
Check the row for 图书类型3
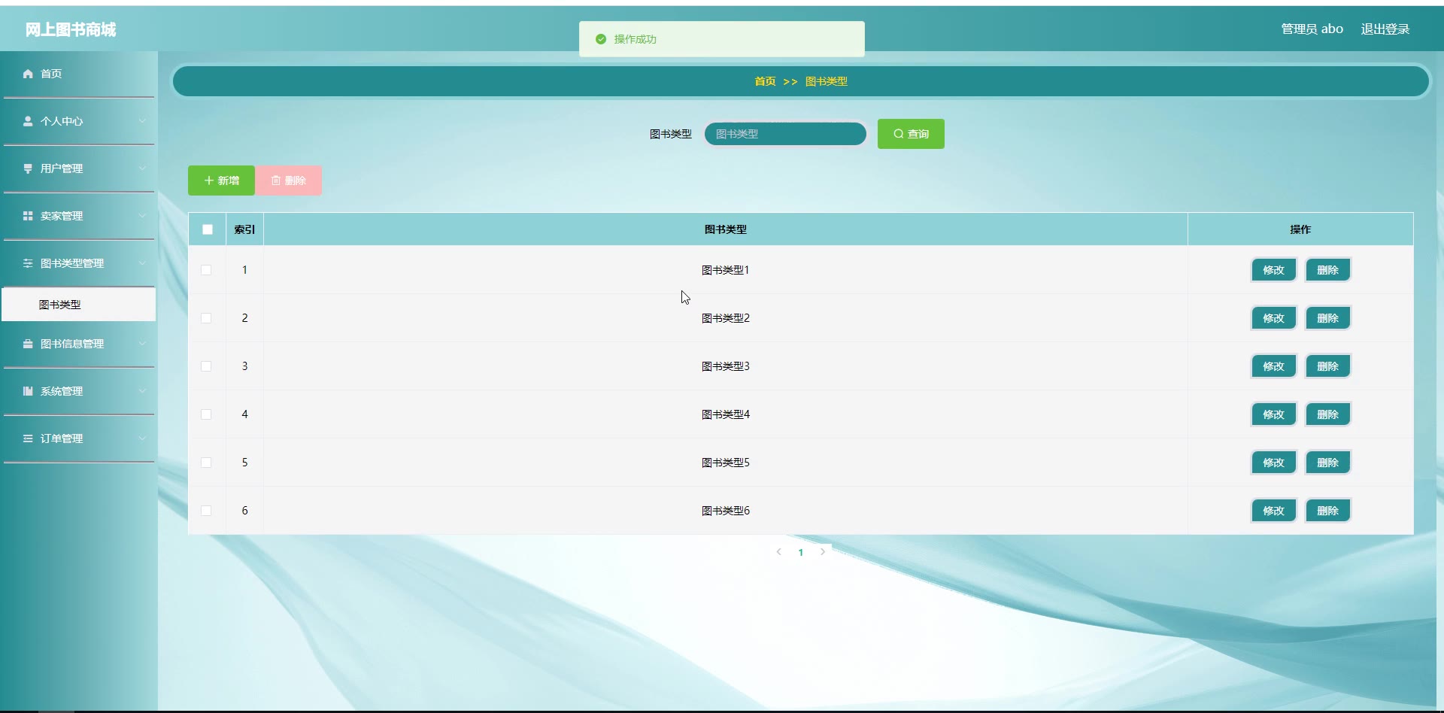click(206, 366)
